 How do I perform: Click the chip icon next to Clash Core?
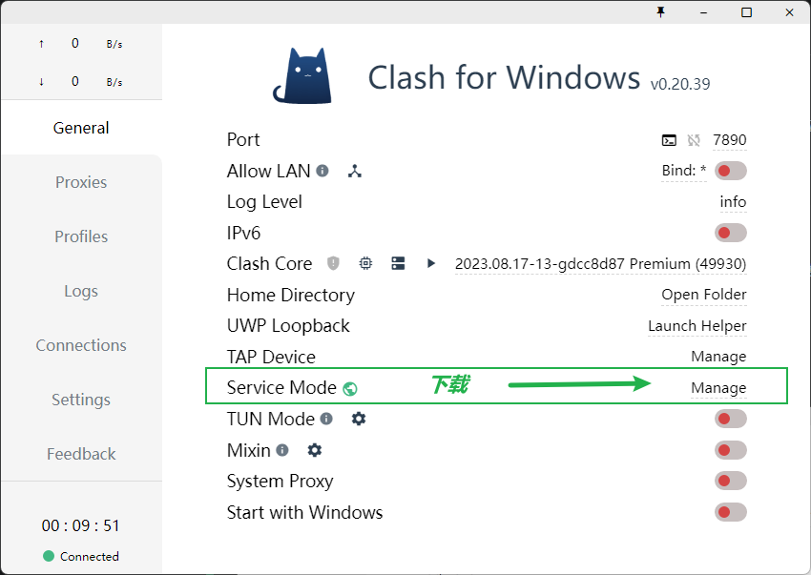365,263
